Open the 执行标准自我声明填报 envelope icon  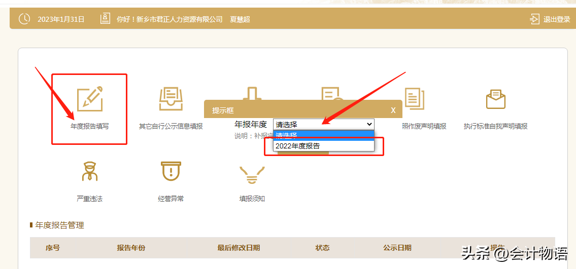tap(495, 98)
